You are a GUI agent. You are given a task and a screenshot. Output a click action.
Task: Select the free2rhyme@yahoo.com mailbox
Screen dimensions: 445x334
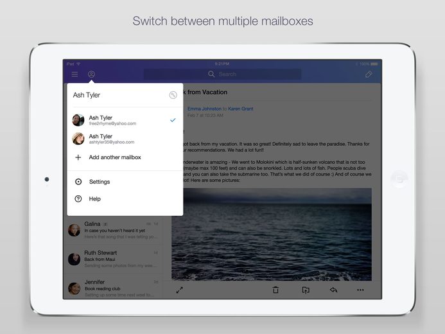[x=125, y=120]
